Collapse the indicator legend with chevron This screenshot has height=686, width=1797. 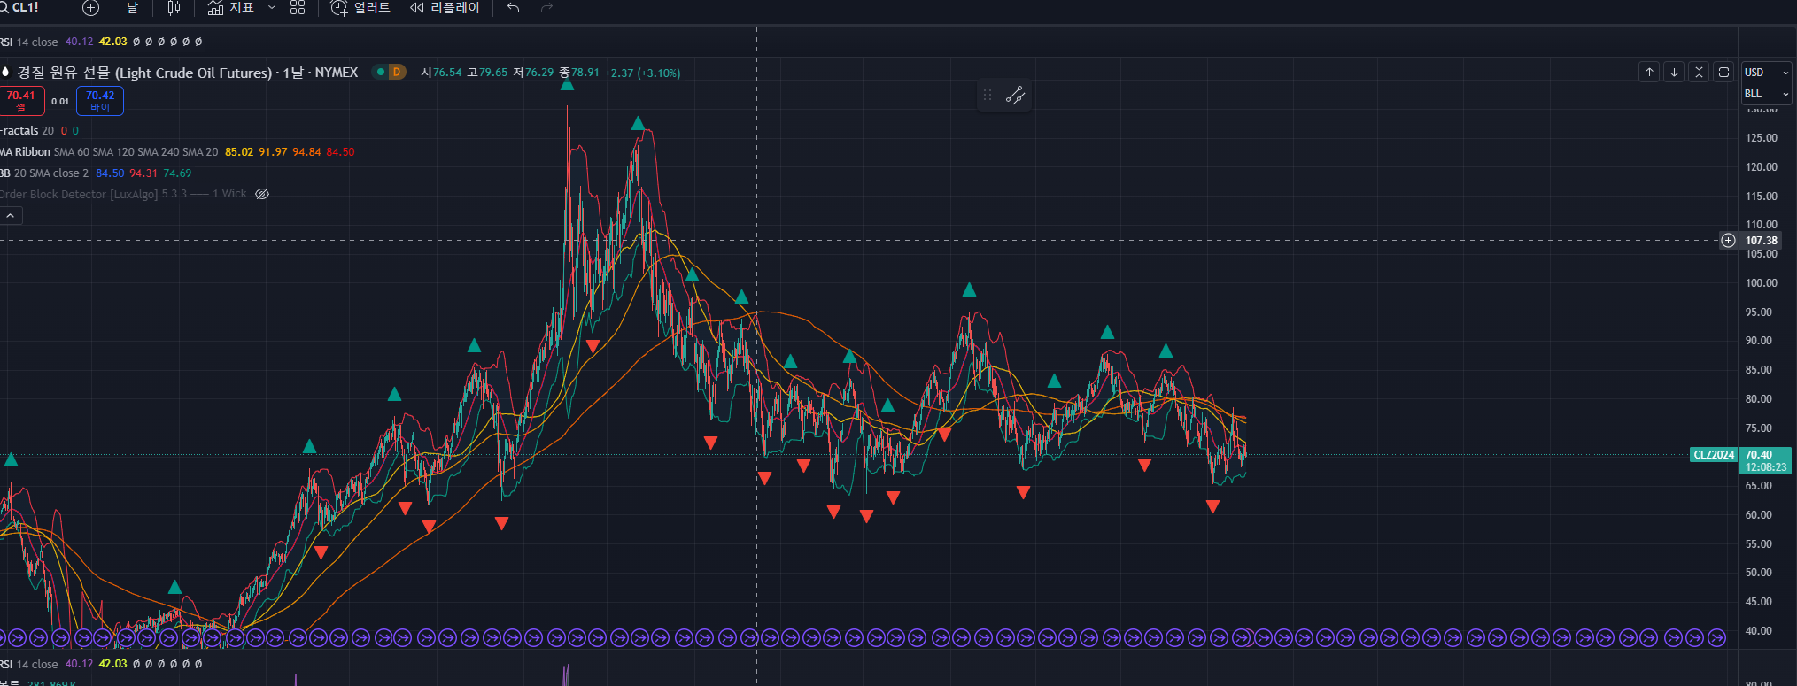(11, 216)
